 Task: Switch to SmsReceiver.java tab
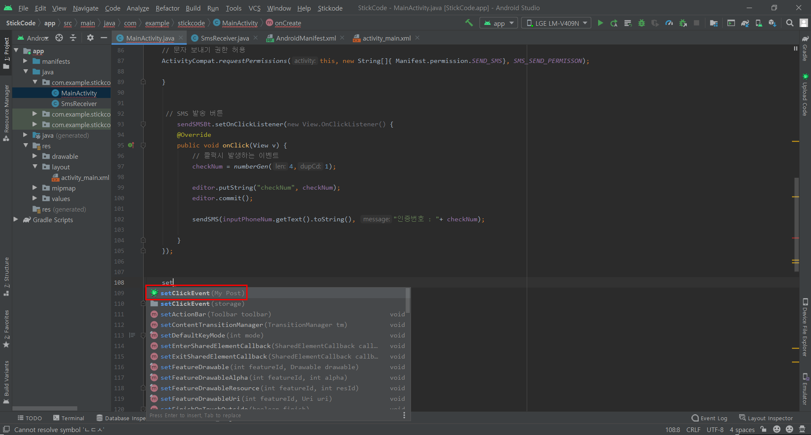coord(224,38)
